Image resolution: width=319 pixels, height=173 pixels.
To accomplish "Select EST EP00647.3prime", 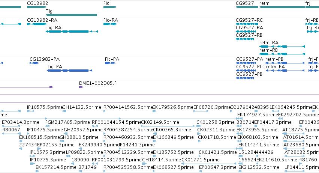I will (x=218, y=168).
